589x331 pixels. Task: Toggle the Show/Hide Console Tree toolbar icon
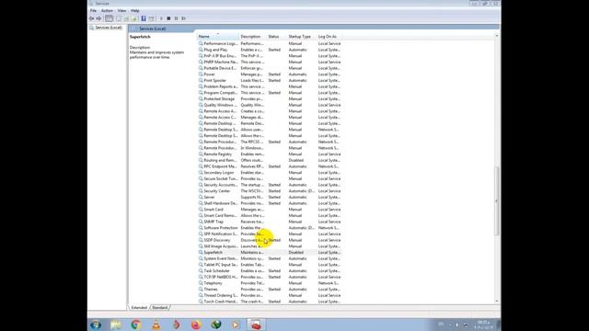(x=109, y=18)
